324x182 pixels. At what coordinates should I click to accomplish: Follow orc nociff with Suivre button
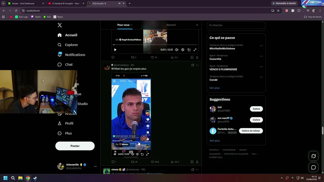256,120
